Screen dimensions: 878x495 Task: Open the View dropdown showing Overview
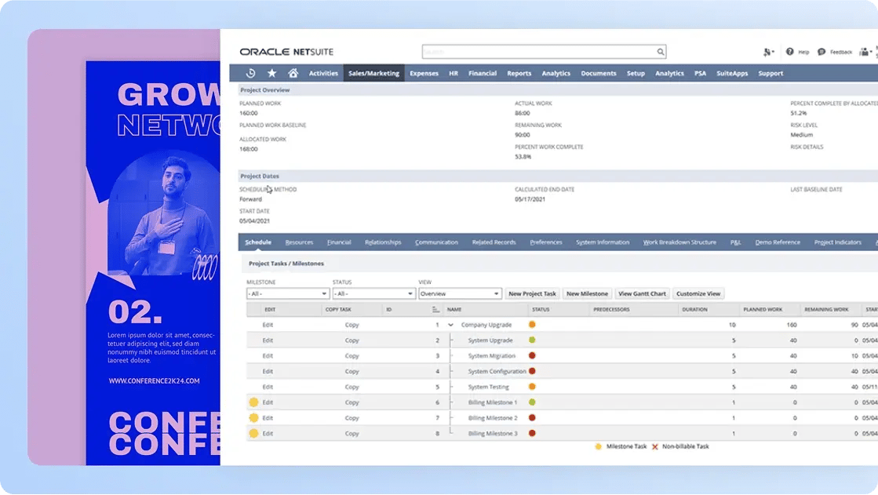pos(460,293)
